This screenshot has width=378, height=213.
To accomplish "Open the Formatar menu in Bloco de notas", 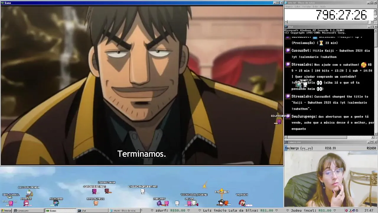I will (307, 7).
